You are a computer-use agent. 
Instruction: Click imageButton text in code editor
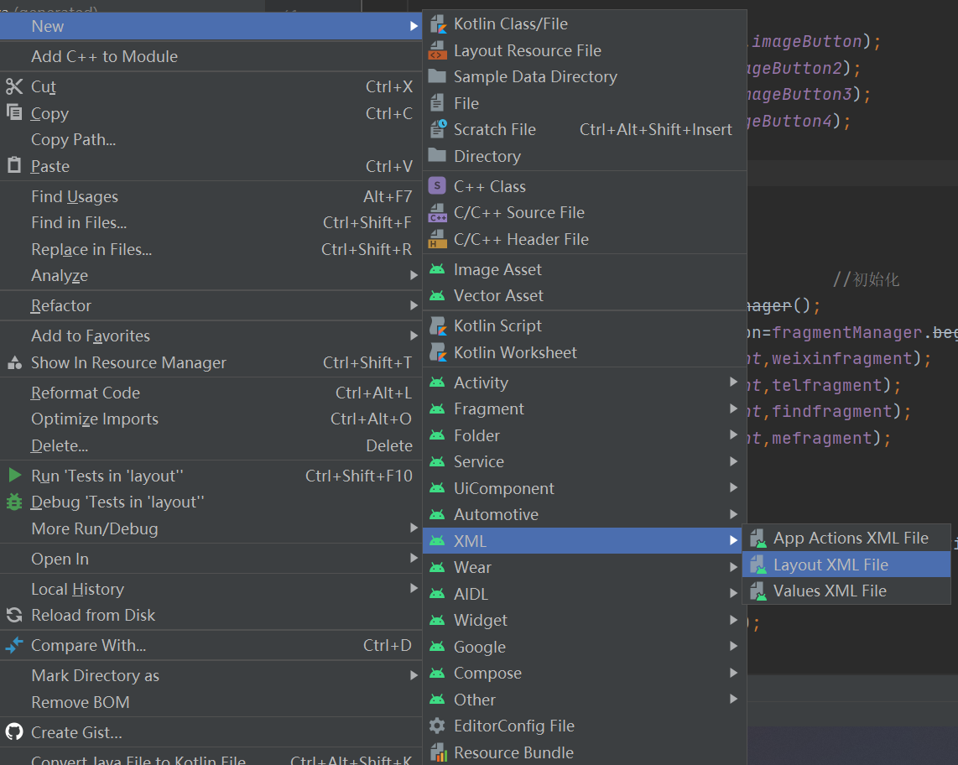coord(806,42)
